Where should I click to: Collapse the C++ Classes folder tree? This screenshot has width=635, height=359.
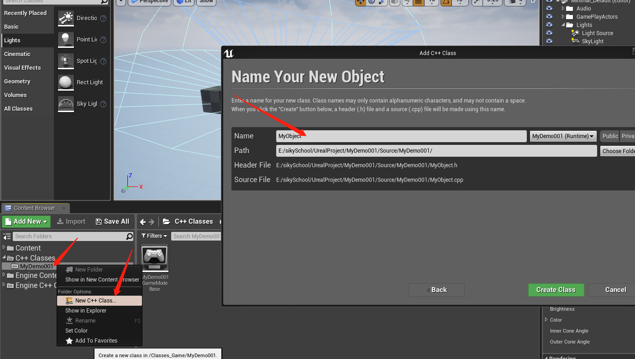4,258
